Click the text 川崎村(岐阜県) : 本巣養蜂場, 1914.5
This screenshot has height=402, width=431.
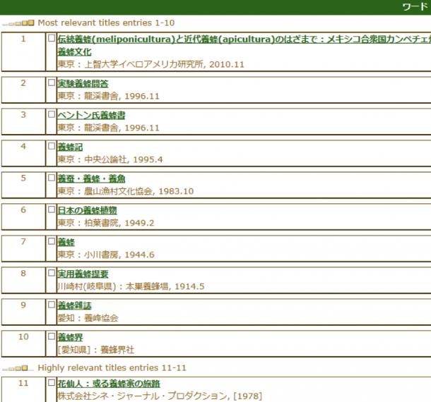(131, 286)
